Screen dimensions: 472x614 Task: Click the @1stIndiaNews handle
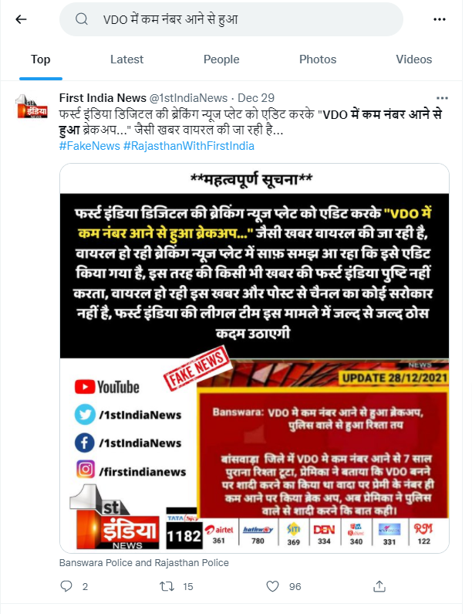[188, 98]
